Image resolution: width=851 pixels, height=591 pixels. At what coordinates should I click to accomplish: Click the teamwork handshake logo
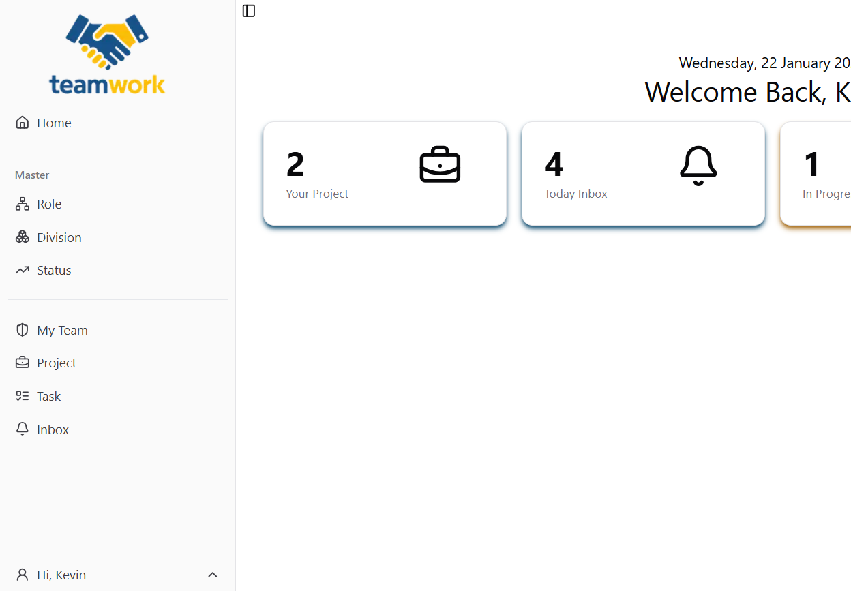[107, 55]
